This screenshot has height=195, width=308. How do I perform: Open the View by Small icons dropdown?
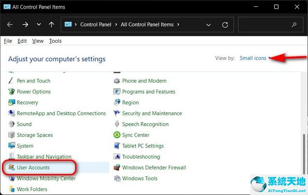255,58
